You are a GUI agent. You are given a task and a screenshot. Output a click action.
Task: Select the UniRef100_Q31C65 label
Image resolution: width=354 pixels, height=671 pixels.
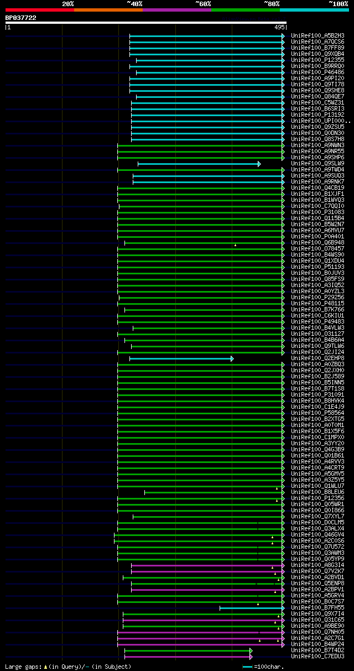coord(317,620)
